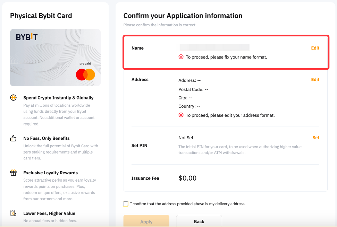Viewport: 337px width, 227px height.
Task: Click the BYBIT logo on the prepaid card
Action: pos(27,37)
